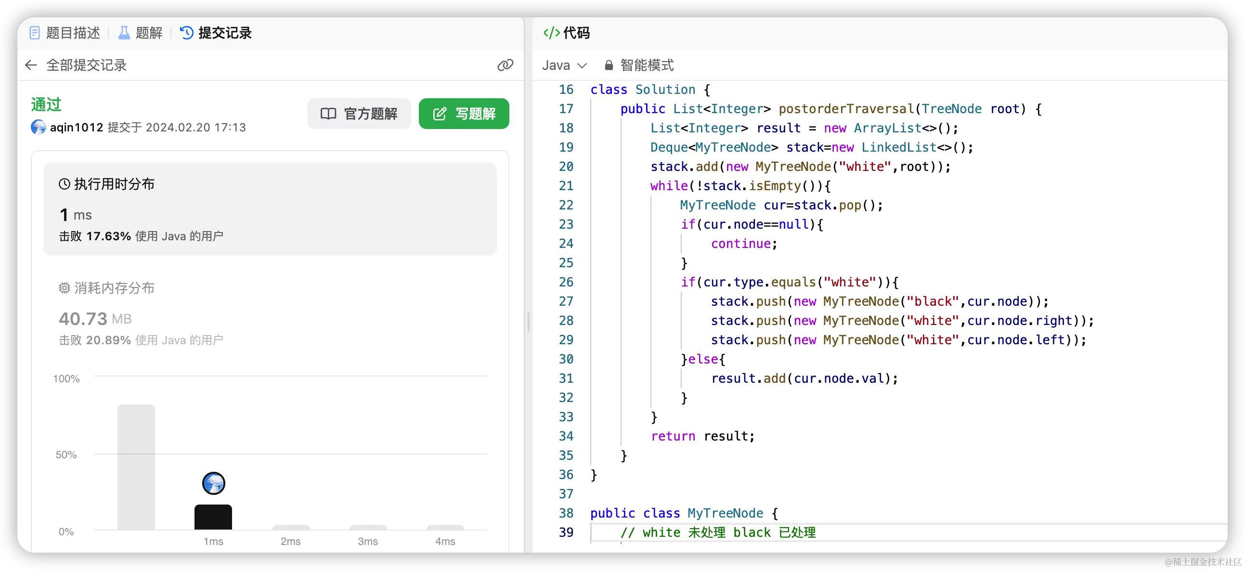Switch to the 题解 tab

point(141,33)
